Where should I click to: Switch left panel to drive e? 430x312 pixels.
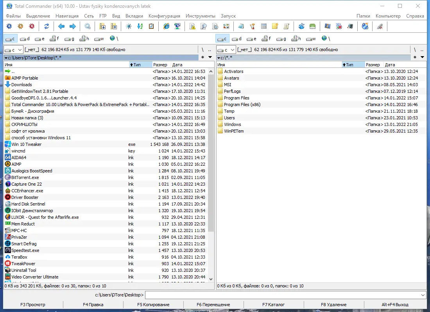[40, 39]
